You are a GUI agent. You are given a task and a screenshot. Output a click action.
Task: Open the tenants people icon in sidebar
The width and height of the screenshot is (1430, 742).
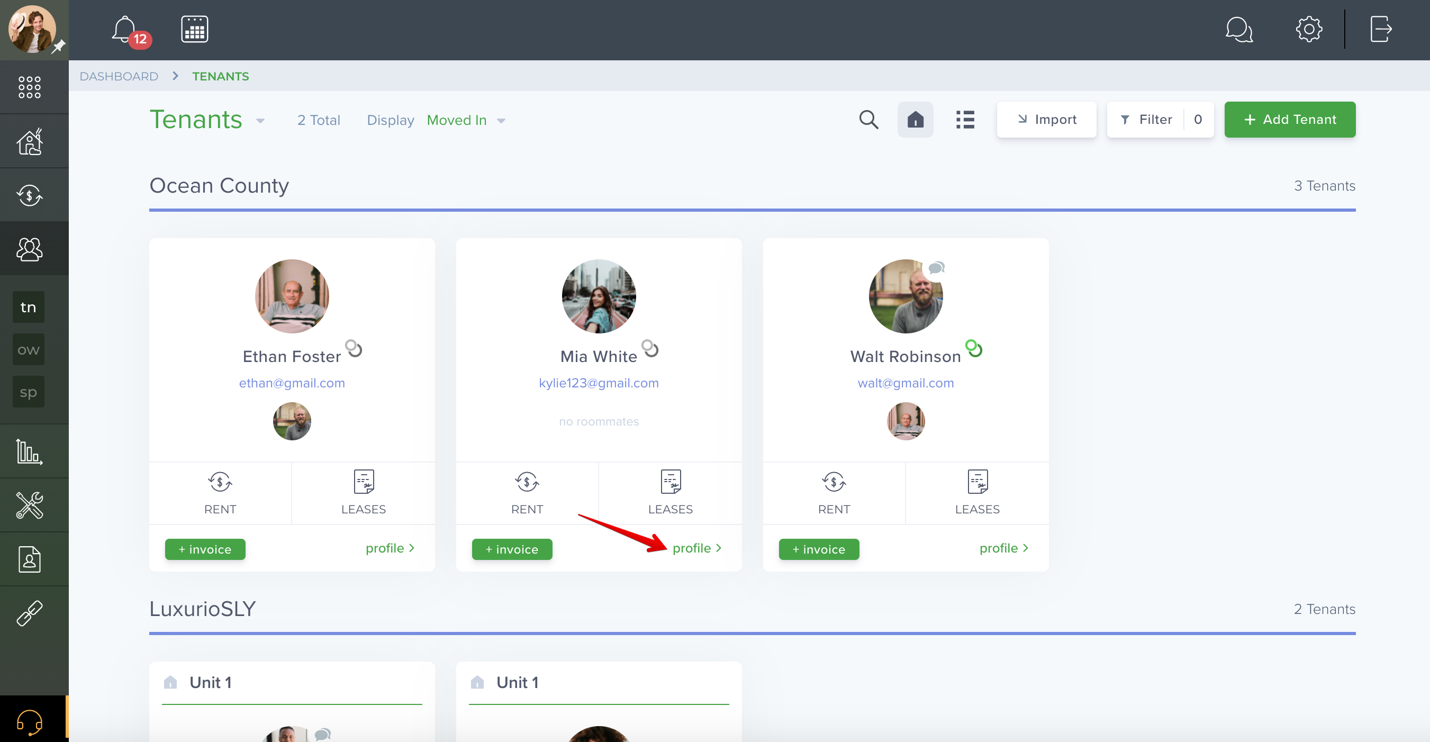30,249
